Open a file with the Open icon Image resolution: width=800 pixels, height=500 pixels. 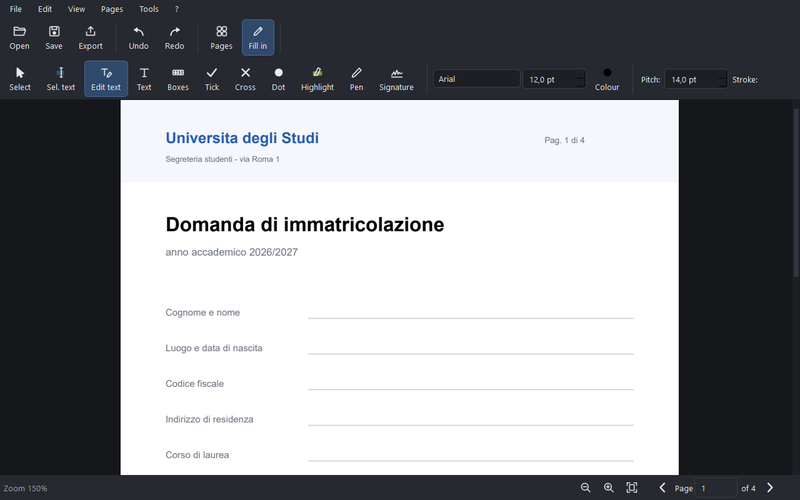coord(19,37)
